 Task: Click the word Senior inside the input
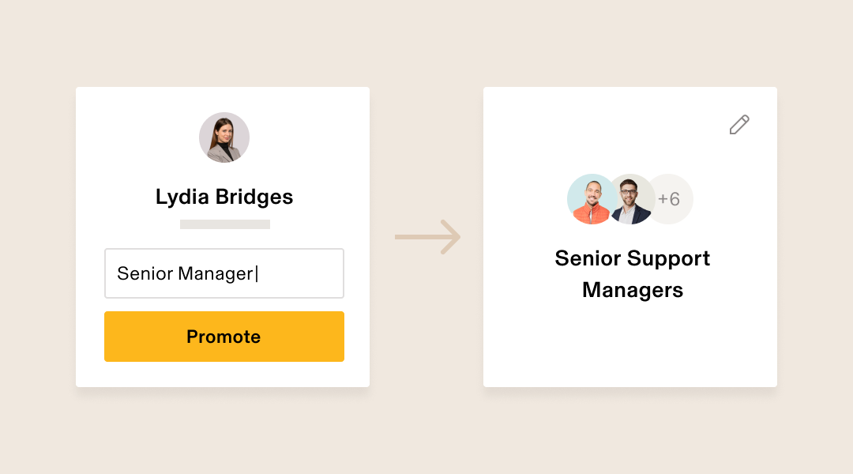(145, 273)
